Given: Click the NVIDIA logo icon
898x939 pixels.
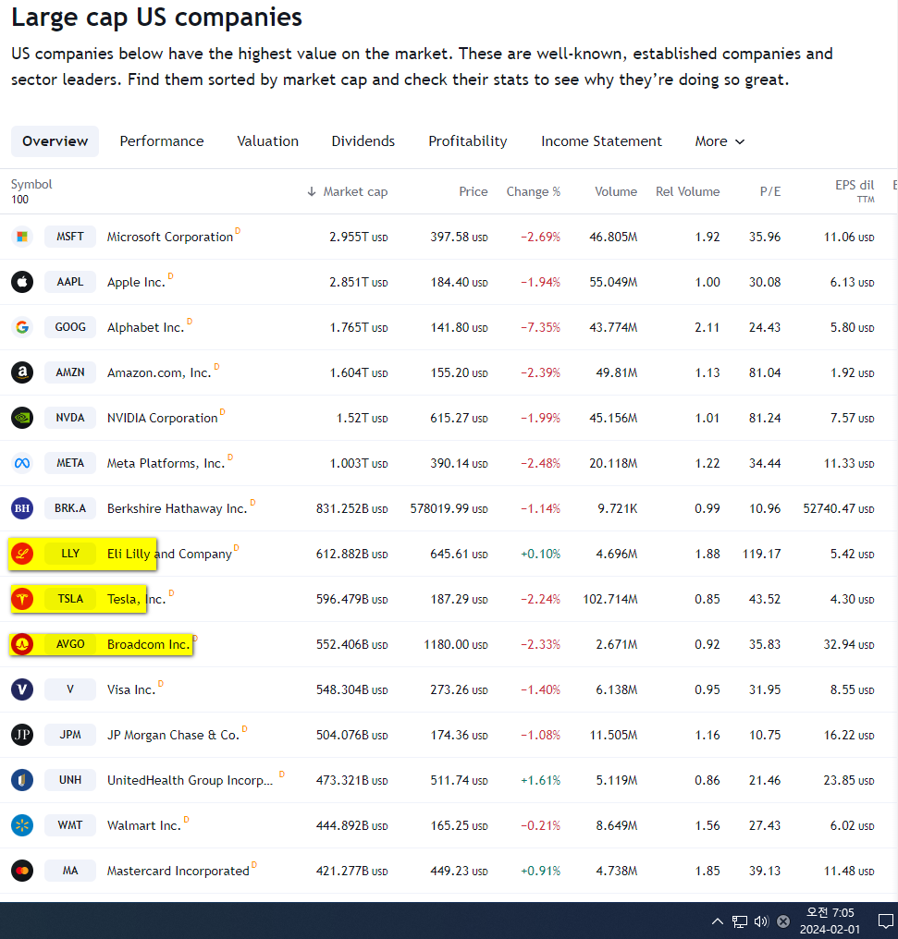Looking at the screenshot, I should pyautogui.click(x=22, y=418).
